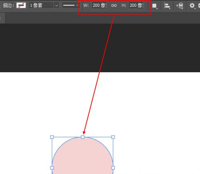200x174 pixels.
Task: Open the path alignment icon
Action: point(167,6)
